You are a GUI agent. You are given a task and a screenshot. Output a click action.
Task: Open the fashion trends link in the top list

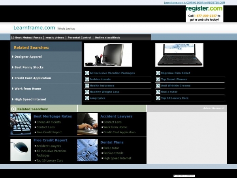click(100, 80)
